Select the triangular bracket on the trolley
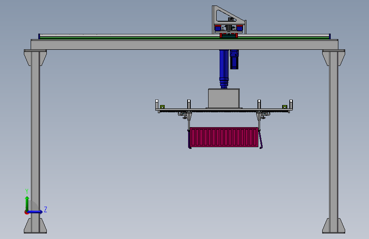The height and width of the screenshot is (239, 369). [x=229, y=16]
